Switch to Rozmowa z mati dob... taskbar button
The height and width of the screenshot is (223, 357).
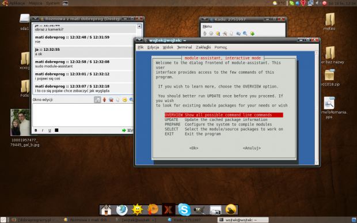88,220
